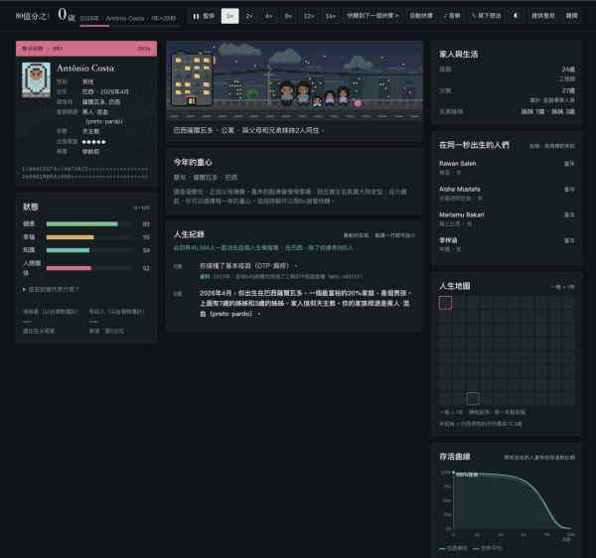Image resolution: width=596 pixels, height=558 pixels.
Task: Click the pink ball in the street scene
Action: 358,103
